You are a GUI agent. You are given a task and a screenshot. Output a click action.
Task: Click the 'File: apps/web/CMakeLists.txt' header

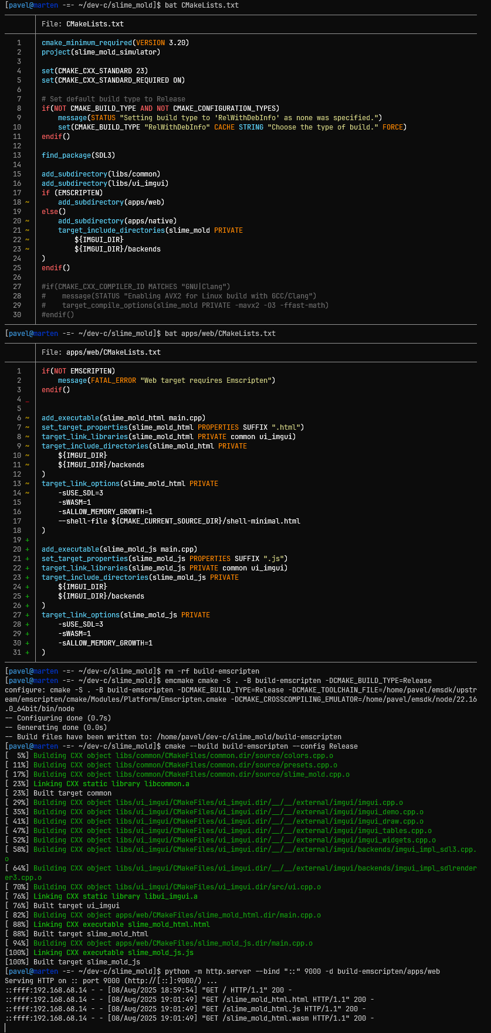101,352
